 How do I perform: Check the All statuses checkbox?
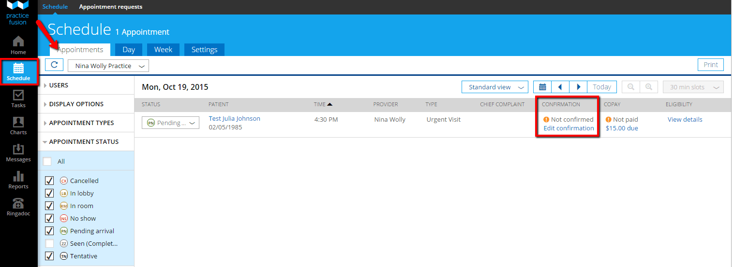coord(47,161)
